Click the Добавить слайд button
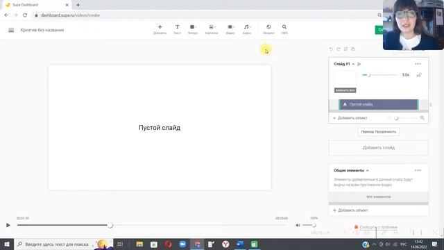This screenshot has height=250, width=444. coord(379,148)
